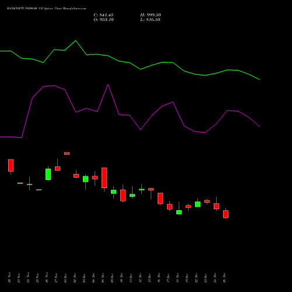Click the peak of the green indicator line

point(76,41)
